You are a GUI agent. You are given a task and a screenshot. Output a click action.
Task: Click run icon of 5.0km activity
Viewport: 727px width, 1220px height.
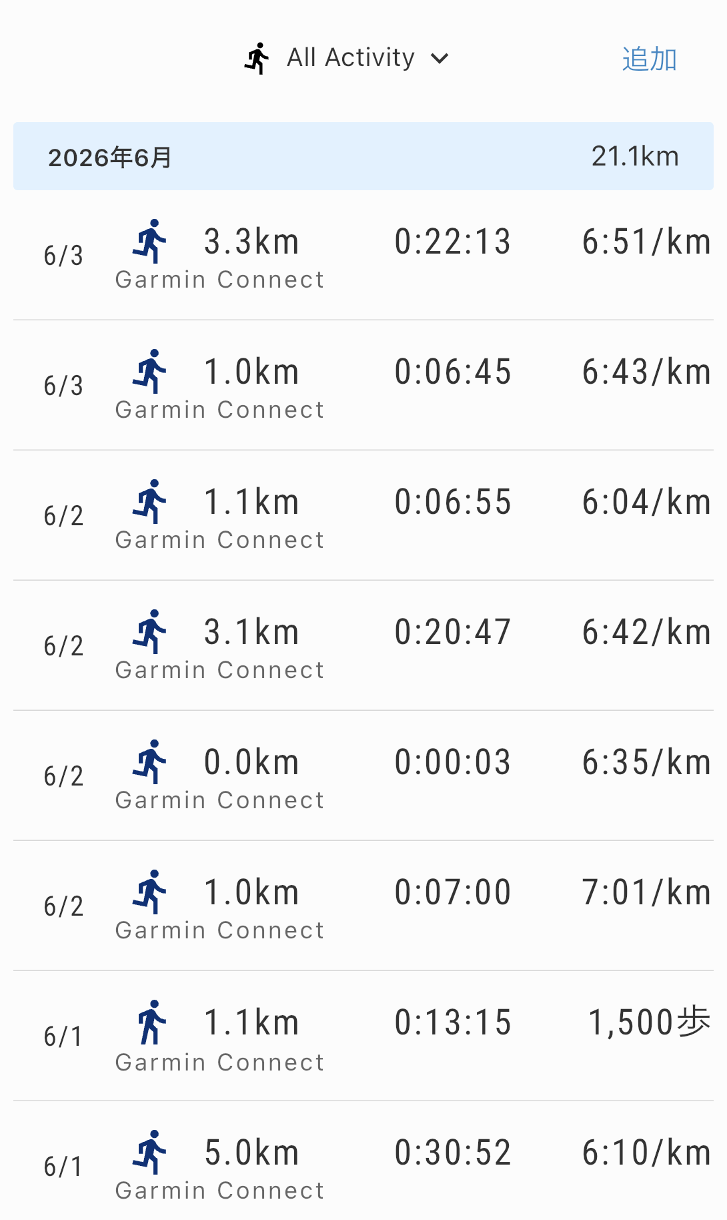pyautogui.click(x=149, y=1152)
